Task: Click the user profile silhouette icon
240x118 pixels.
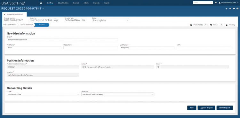Action: click(x=220, y=3)
